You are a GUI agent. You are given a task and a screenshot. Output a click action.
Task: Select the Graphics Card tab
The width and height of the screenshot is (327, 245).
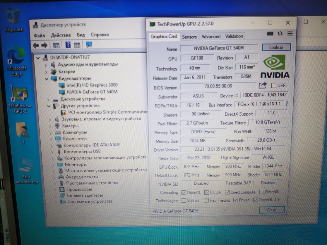(164, 36)
